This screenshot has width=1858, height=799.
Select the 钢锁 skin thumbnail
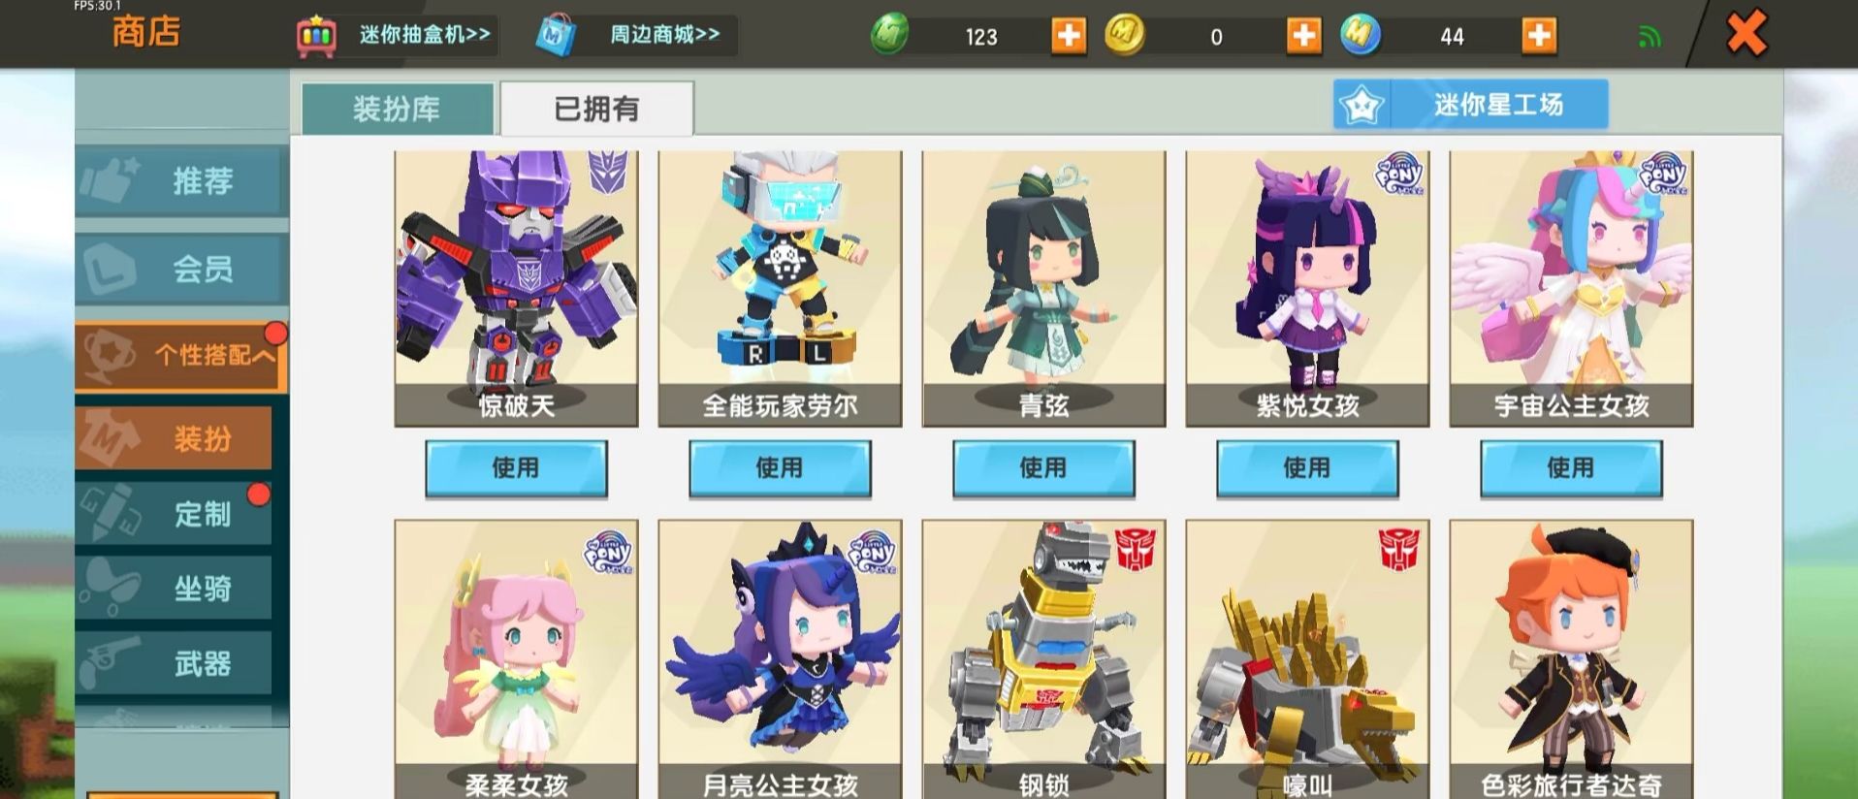pyautogui.click(x=1043, y=659)
